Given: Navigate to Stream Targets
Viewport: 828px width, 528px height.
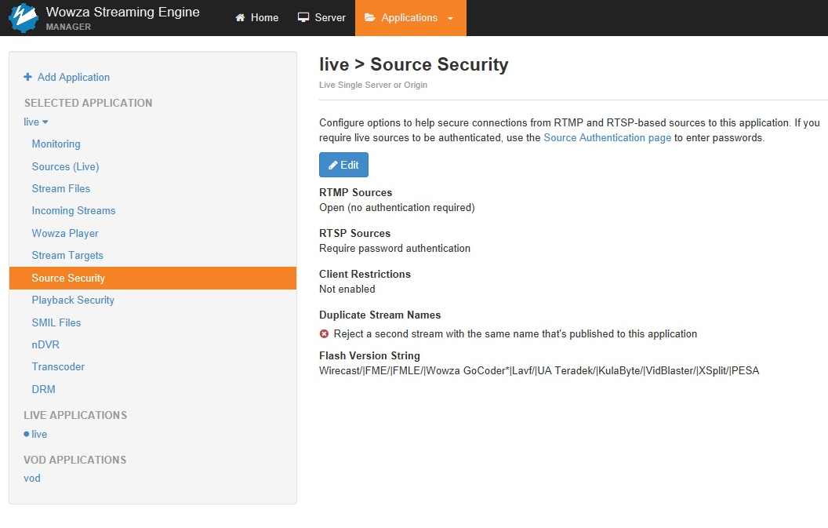Looking at the screenshot, I should click(67, 255).
